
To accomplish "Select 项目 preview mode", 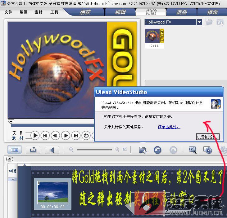I will click(17, 133).
